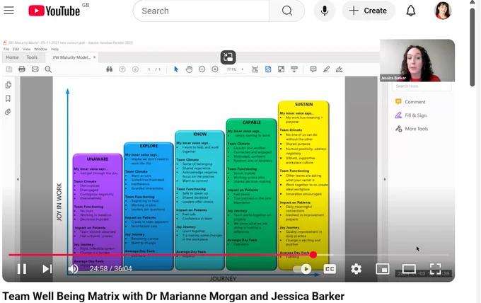The height and width of the screenshot is (303, 481).
Task: Click the page's vertical scrollbar
Action: (x=473, y=46)
